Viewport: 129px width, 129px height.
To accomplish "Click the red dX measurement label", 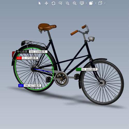I will [27, 58].
